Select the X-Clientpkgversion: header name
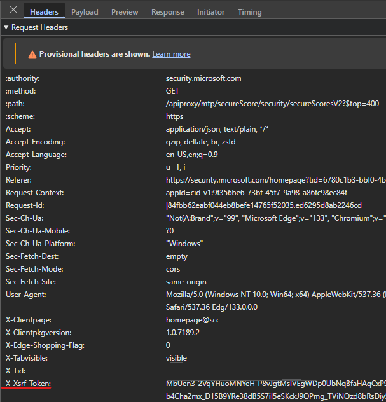The image size is (386, 402). point(38,333)
